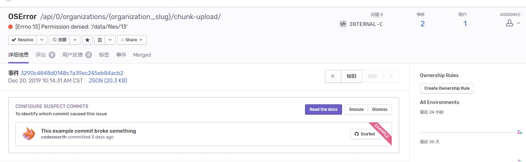Image resolution: width=526 pixels, height=162 pixels.
Task: Click the 较旧 older event button
Action: (352, 76)
